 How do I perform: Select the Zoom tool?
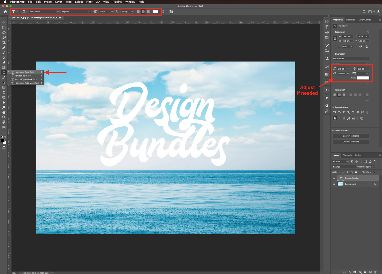point(4,117)
